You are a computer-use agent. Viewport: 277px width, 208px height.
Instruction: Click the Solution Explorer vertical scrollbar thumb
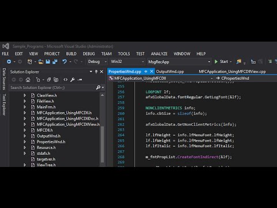click(102, 144)
